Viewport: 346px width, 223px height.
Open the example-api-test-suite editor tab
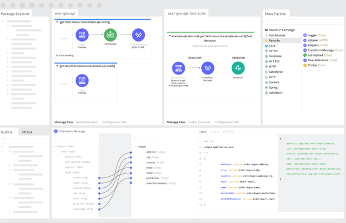coord(186,13)
